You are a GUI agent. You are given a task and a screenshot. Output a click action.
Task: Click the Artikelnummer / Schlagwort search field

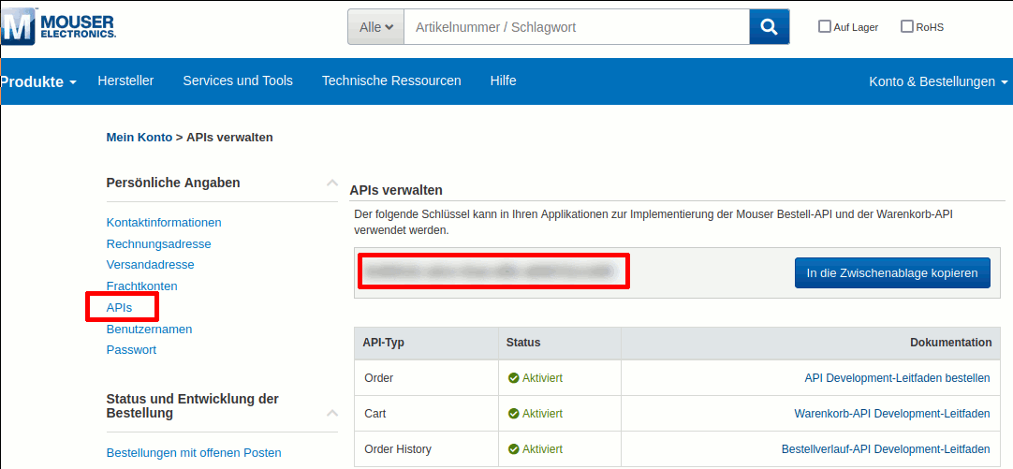pyautogui.click(x=576, y=27)
